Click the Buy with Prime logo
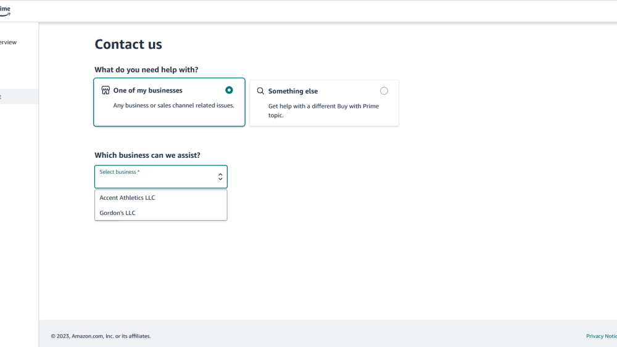The height and width of the screenshot is (347, 617). (x=5, y=10)
